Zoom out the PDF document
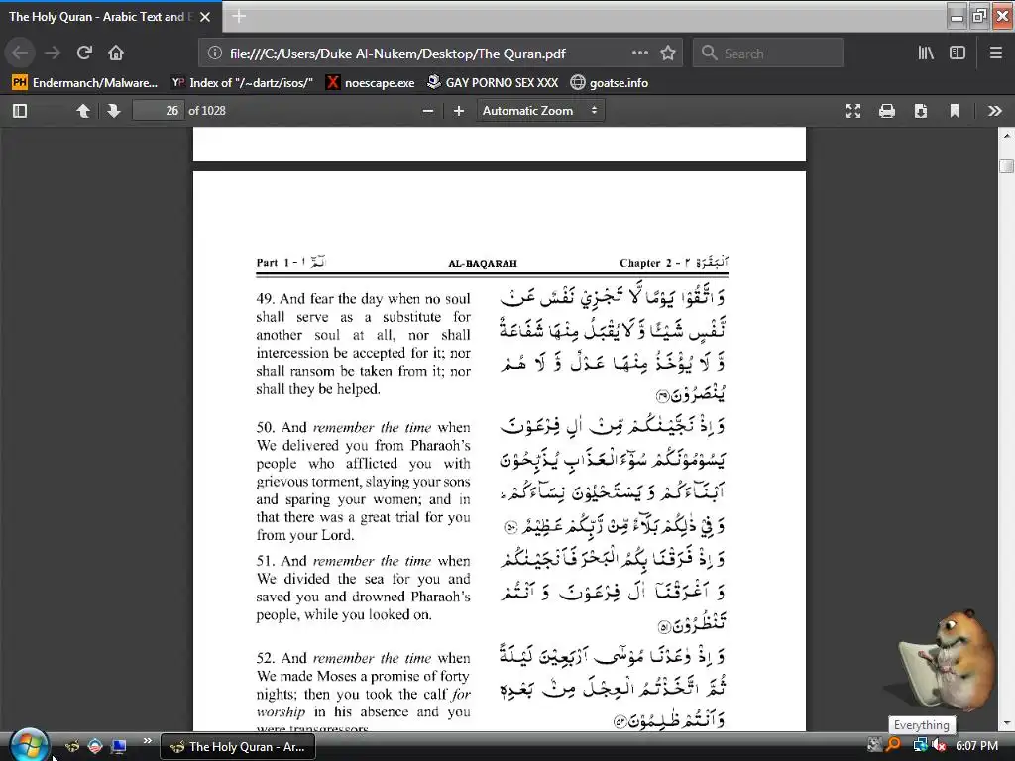Viewport: 1015px width, 761px height. (x=428, y=111)
